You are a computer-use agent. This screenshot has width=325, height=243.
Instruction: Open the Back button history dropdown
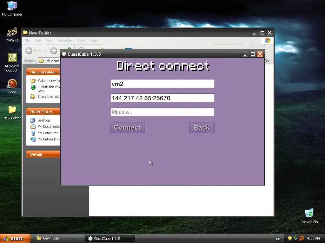coord(45,51)
